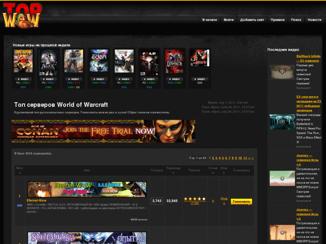
Task: Open the «В начало» menu item
Action: (x=209, y=20)
